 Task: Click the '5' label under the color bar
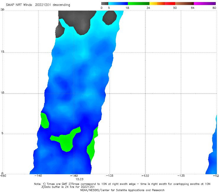109,8
